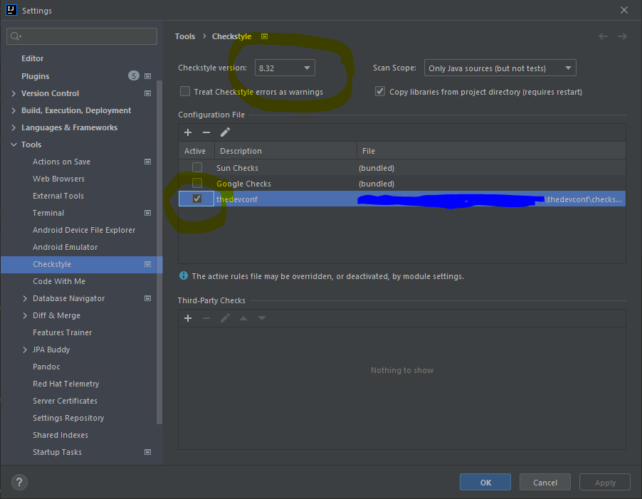Select Android Emulator settings

point(65,247)
